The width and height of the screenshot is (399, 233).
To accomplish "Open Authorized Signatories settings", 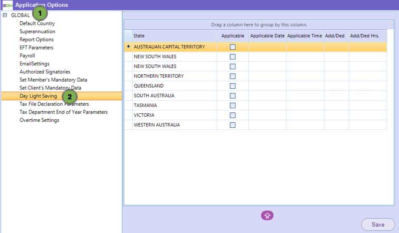I will click(x=45, y=72).
